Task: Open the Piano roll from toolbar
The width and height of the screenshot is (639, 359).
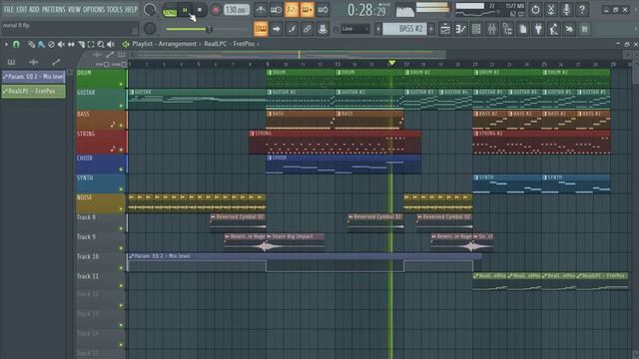Action: pyautogui.click(x=460, y=29)
